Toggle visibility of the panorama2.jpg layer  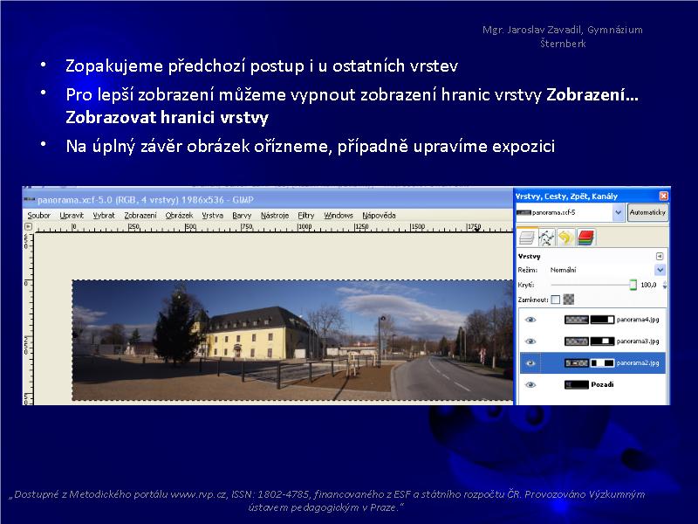pos(530,363)
